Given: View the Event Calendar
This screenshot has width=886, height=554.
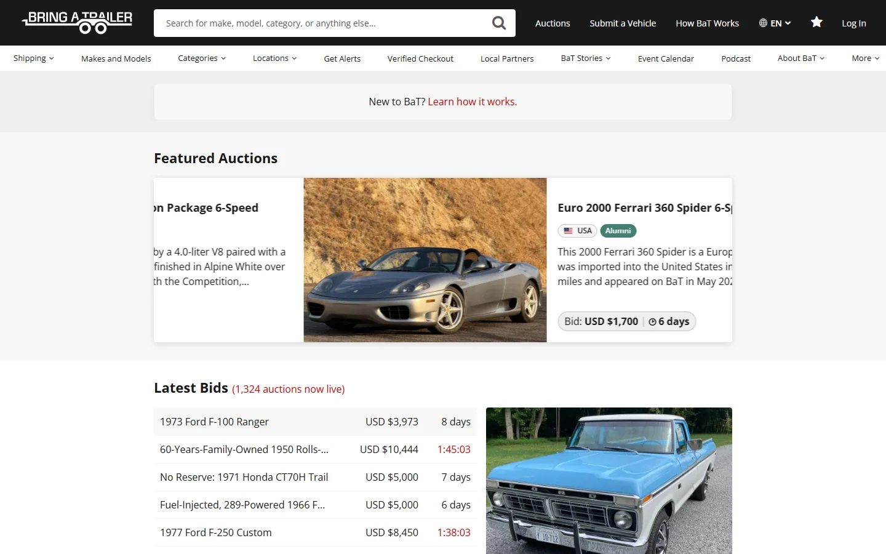Looking at the screenshot, I should 666,58.
